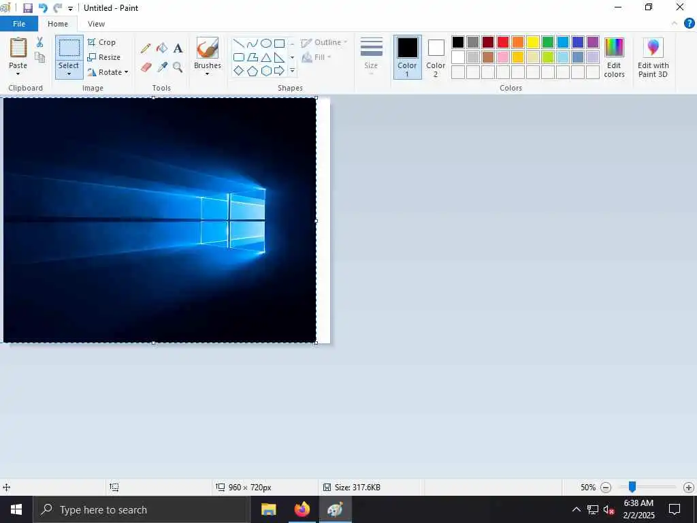Zoom out with the minus button
Viewport: 697px width, 523px height.
pos(605,488)
